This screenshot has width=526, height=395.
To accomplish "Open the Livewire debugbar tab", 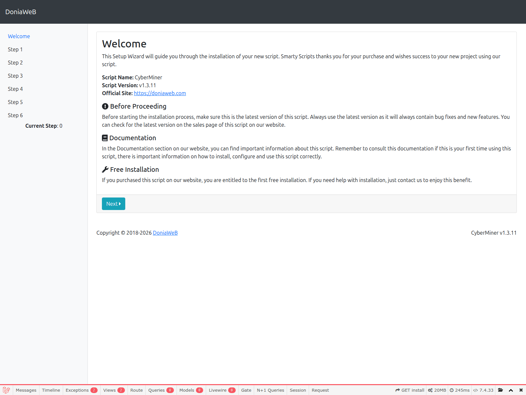I will point(222,390).
